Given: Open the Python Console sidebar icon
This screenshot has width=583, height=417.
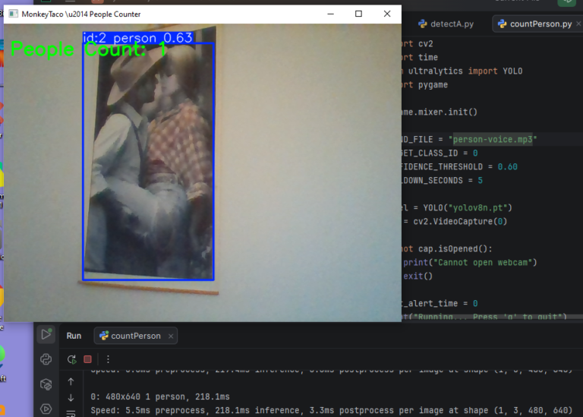Looking at the screenshot, I should click(x=46, y=359).
